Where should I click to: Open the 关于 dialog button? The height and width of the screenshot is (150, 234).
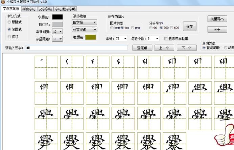pyautogui.click(x=217, y=30)
